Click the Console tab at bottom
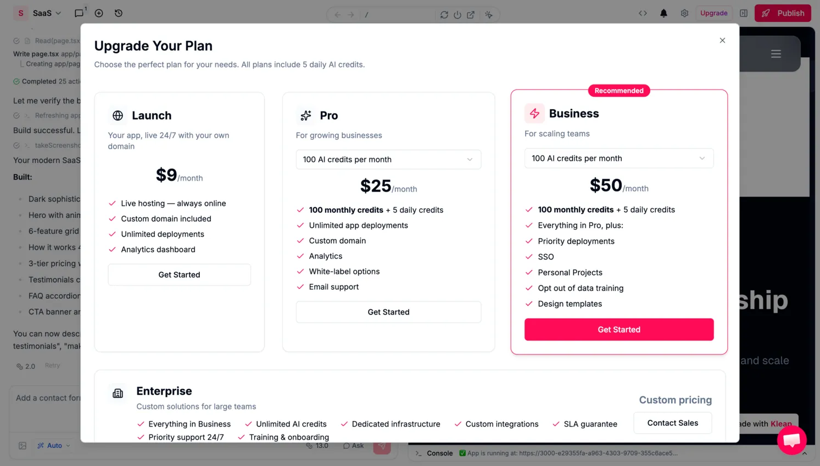 coord(439,453)
